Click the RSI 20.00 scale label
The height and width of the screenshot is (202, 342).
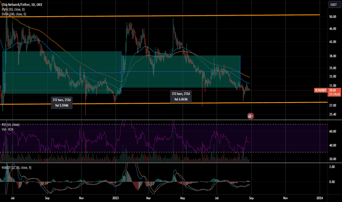(x=332, y=159)
